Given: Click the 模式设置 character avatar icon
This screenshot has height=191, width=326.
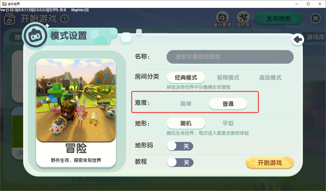Looking at the screenshot, I should 35,36.
